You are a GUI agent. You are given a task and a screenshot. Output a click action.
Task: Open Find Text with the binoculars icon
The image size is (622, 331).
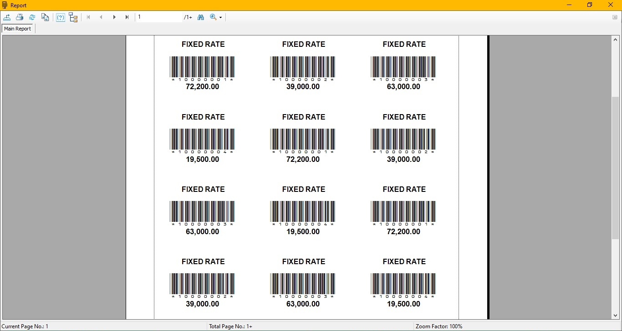(201, 17)
